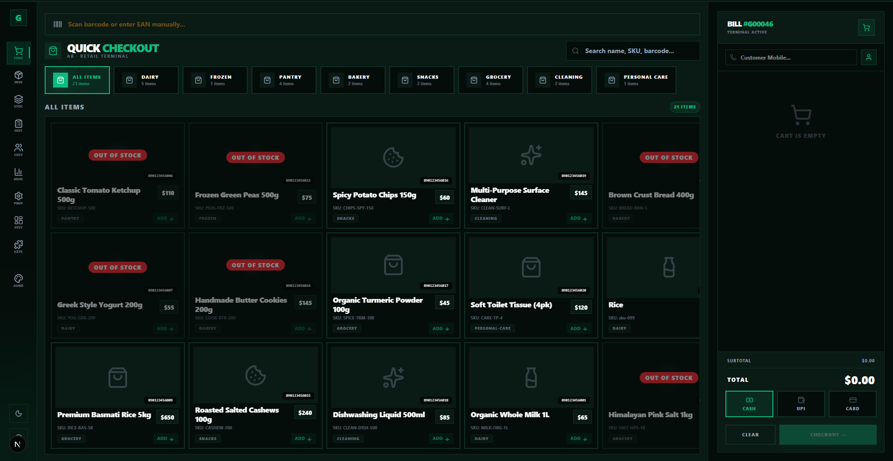
Task: Open the Inventory (INVE) box icon
Action: point(18,77)
